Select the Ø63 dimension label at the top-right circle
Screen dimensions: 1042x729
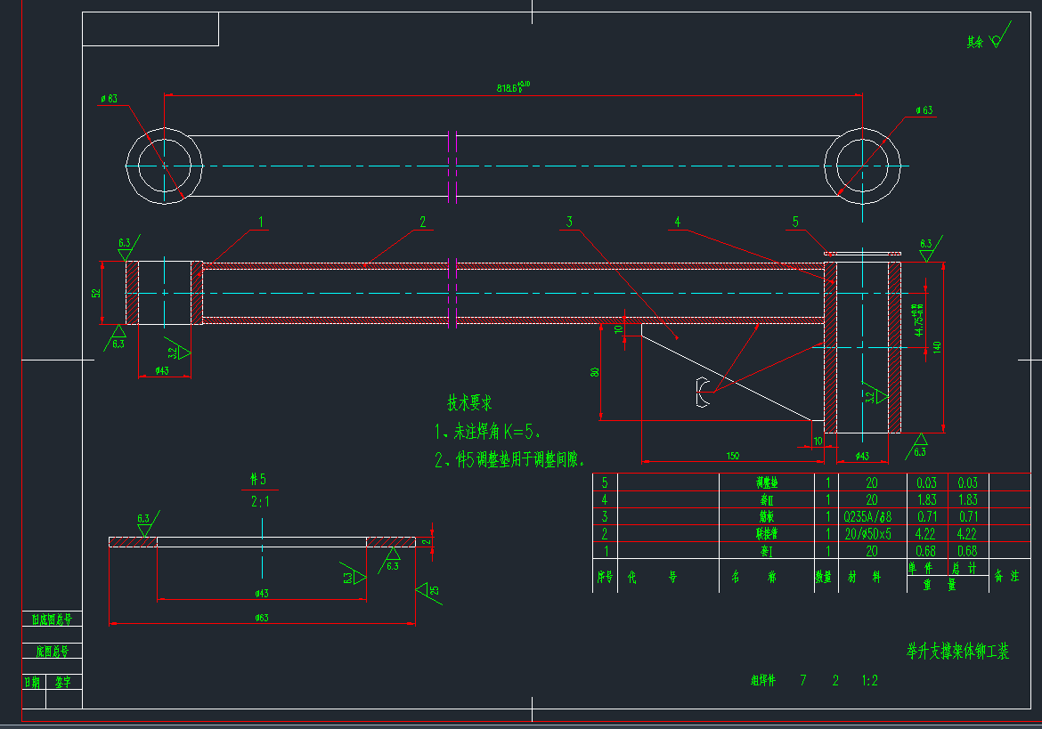[924, 110]
